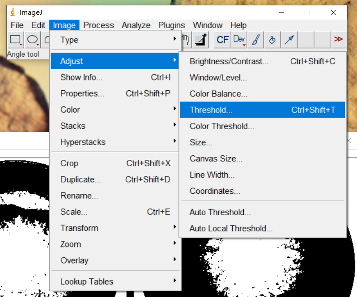Open the Process menu
The width and height of the screenshot is (357, 297).
point(98,25)
